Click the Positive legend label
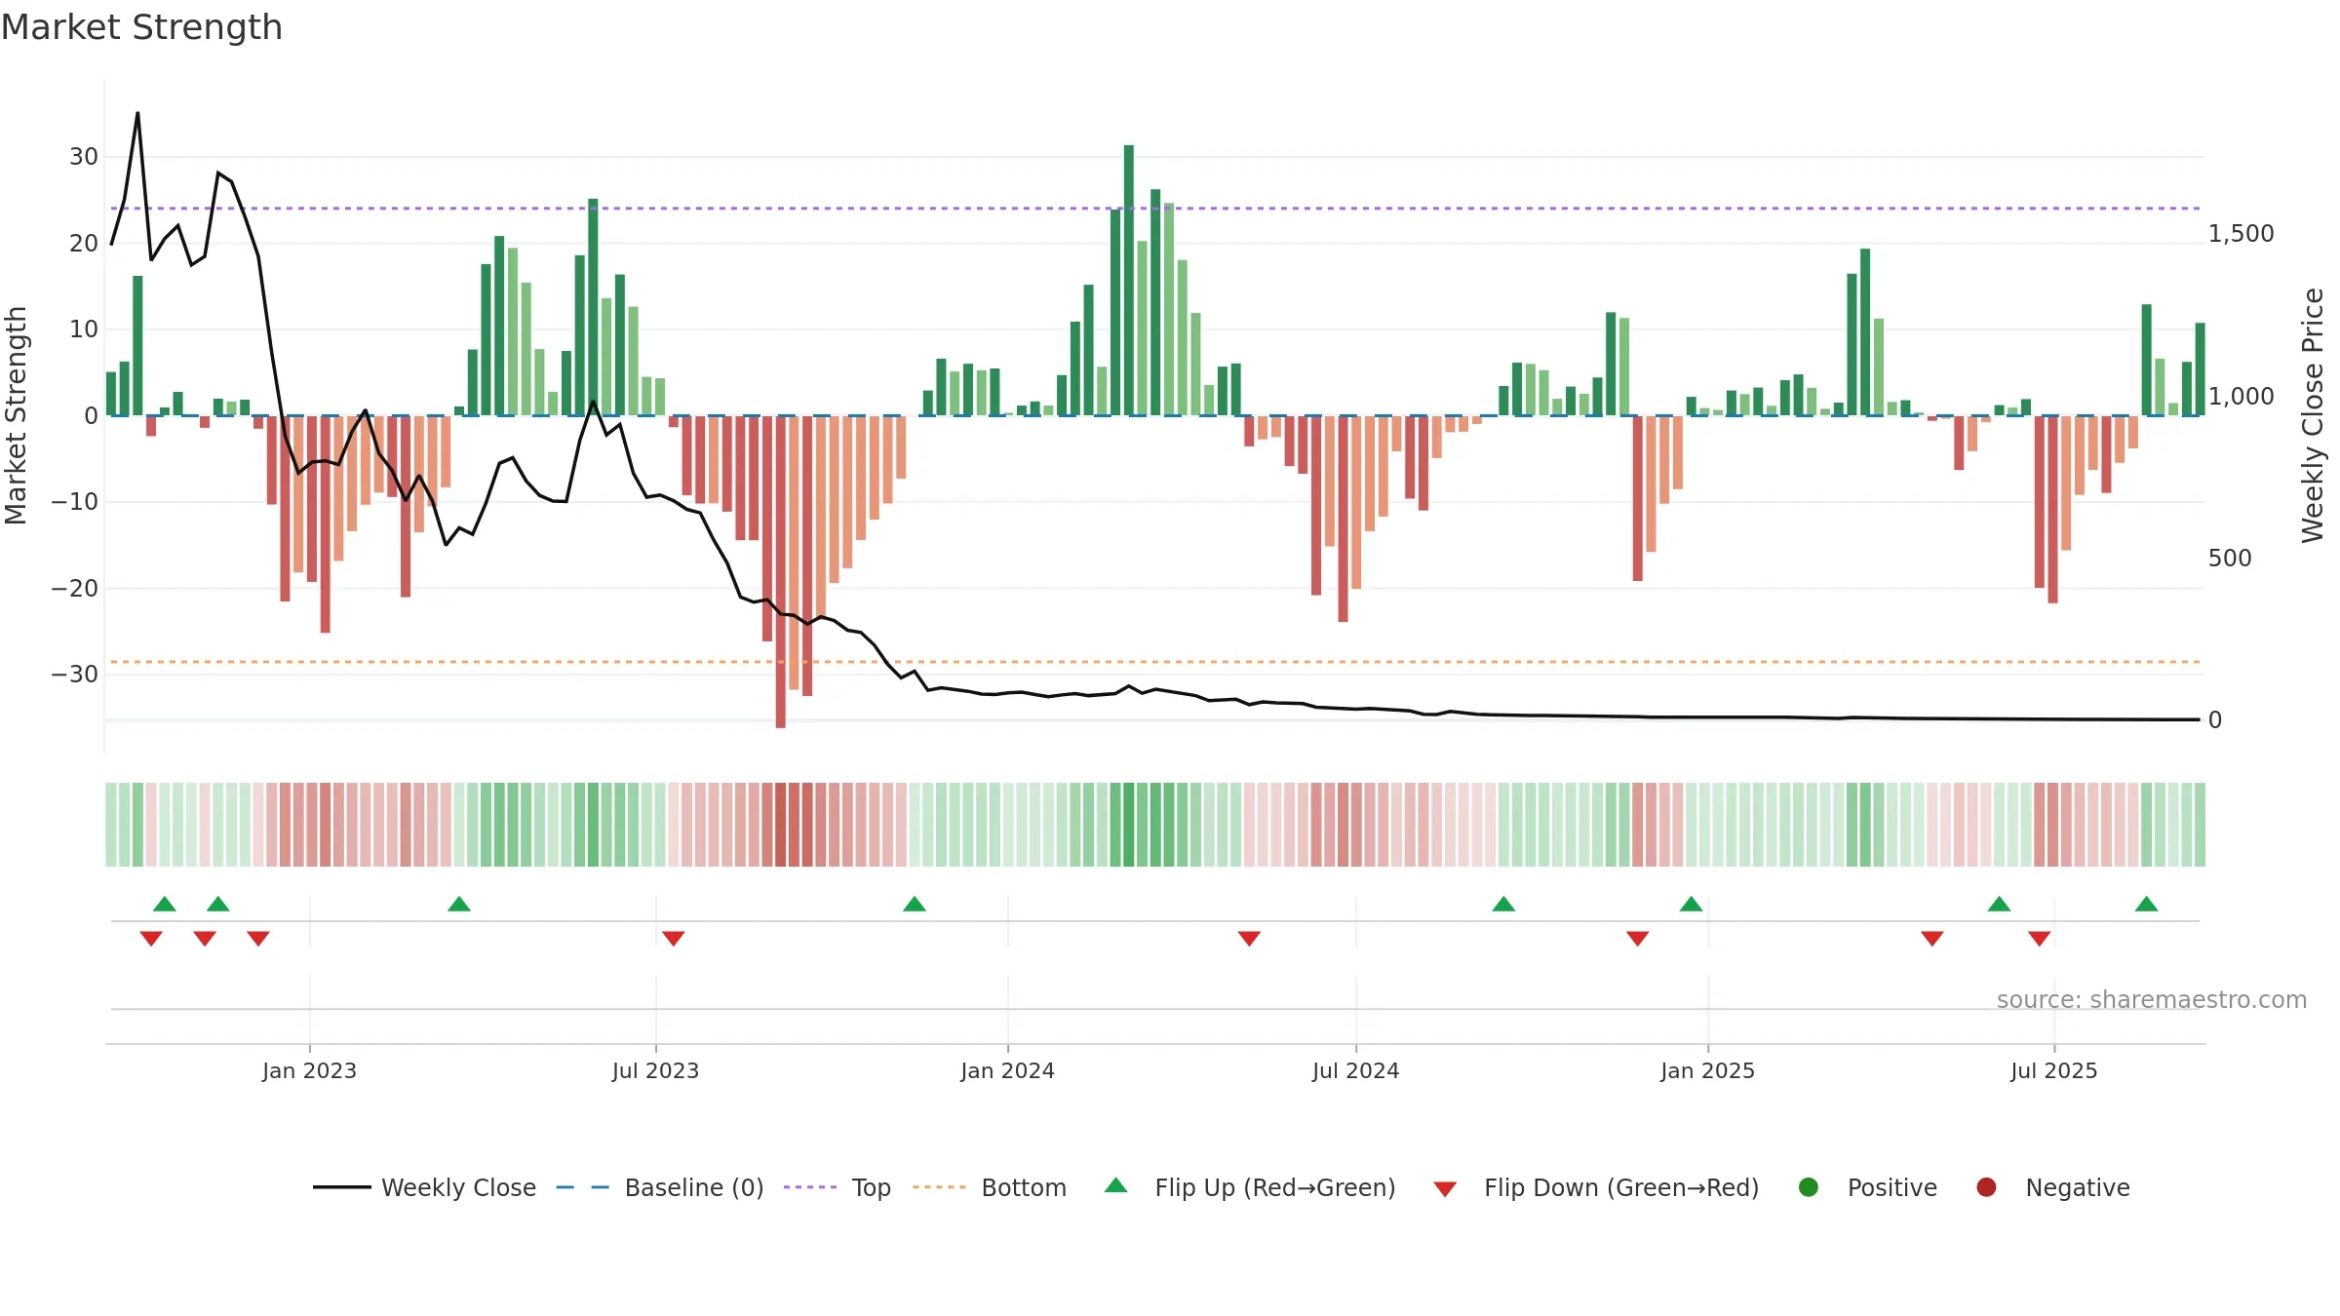Screen dimensions: 2340x1316 (1892, 1187)
